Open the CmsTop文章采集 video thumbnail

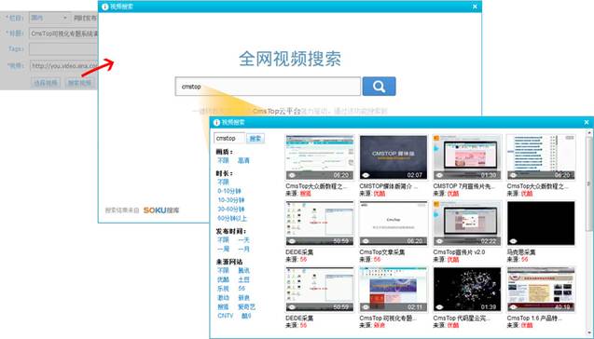(394, 224)
